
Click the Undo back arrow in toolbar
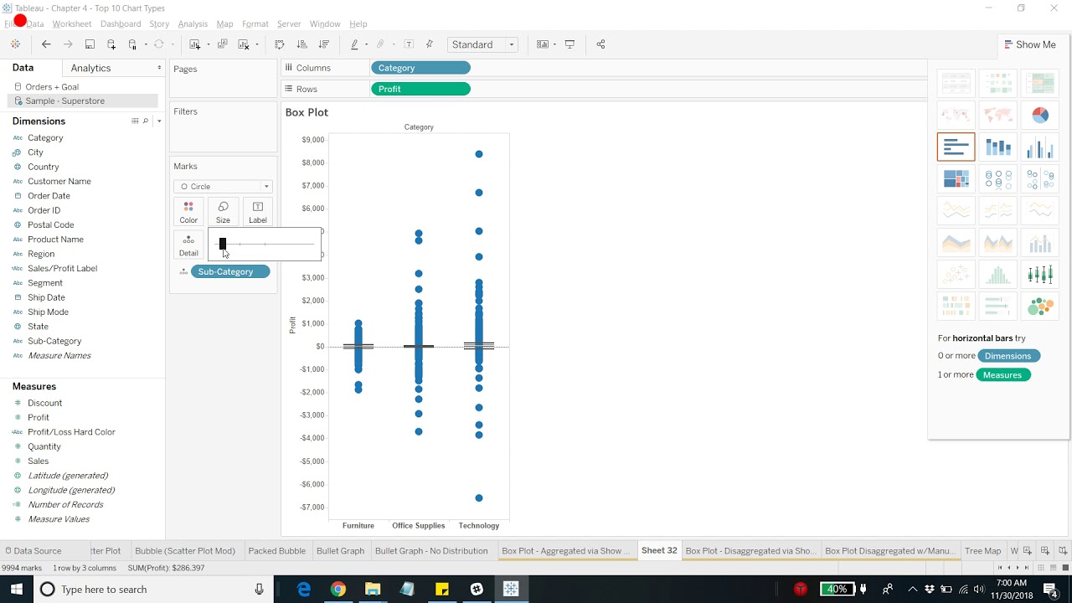(x=46, y=44)
